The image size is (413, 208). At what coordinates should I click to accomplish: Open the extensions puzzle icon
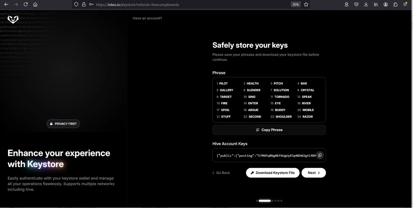[395, 5]
